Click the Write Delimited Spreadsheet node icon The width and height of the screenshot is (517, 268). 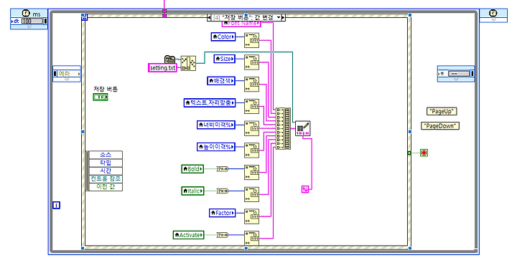coord(303,128)
